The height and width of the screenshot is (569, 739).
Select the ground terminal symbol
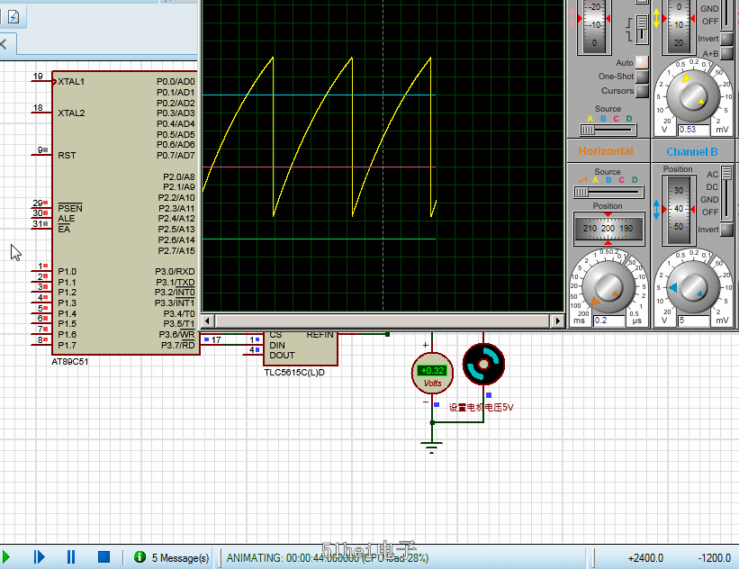(x=432, y=446)
